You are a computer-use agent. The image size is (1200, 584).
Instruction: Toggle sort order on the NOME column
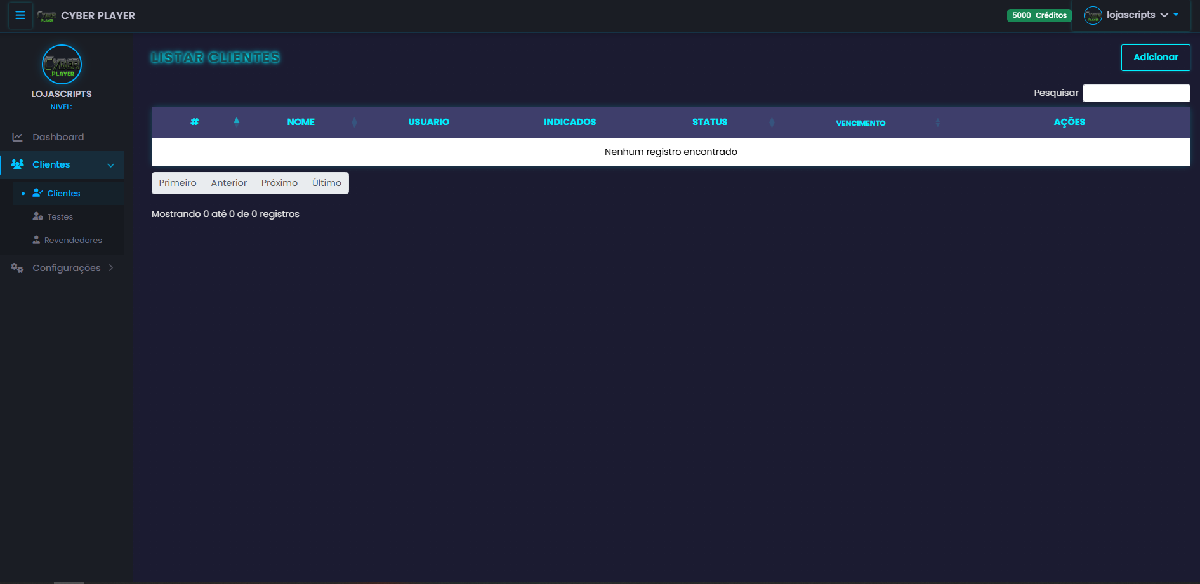(354, 122)
